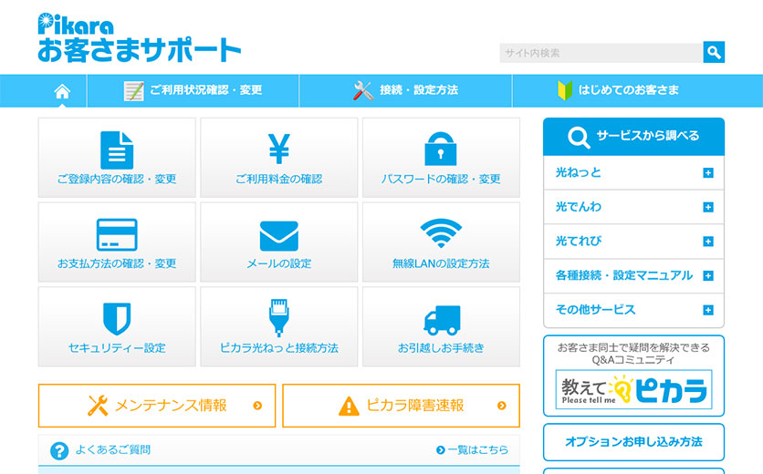Click the ピカラ光ねっと接続方法 label
Image resolution: width=763 pixels, height=474 pixels.
pyautogui.click(x=279, y=348)
